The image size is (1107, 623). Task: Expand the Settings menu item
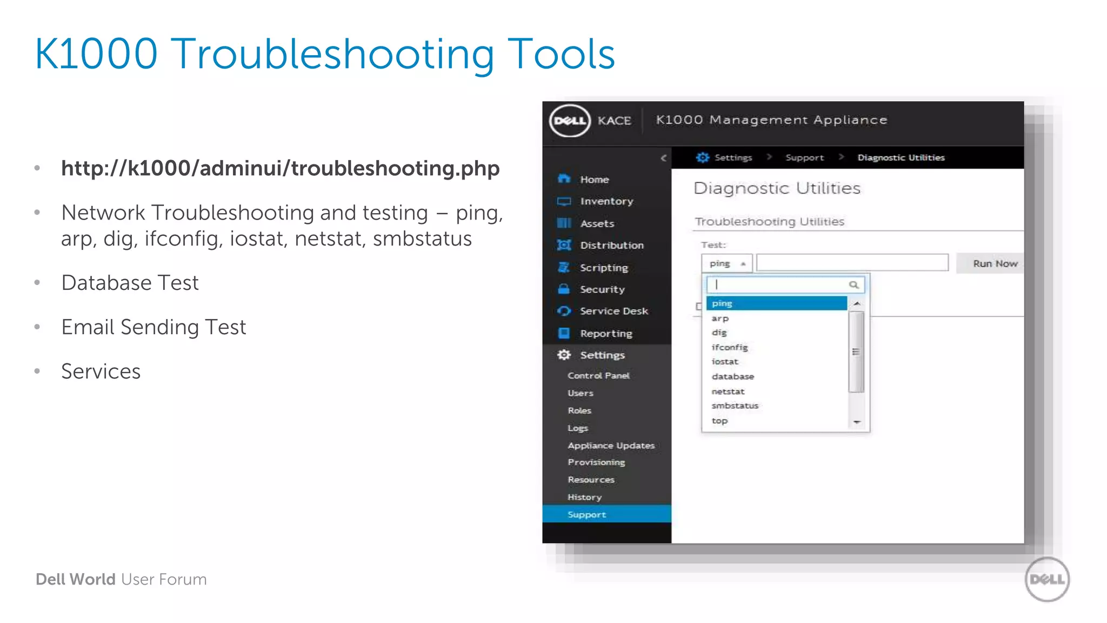click(x=602, y=355)
